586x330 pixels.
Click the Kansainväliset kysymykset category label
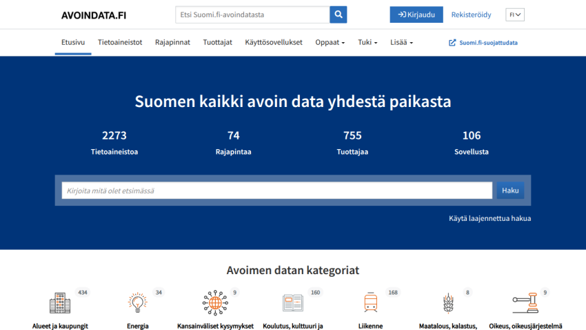[x=215, y=326]
